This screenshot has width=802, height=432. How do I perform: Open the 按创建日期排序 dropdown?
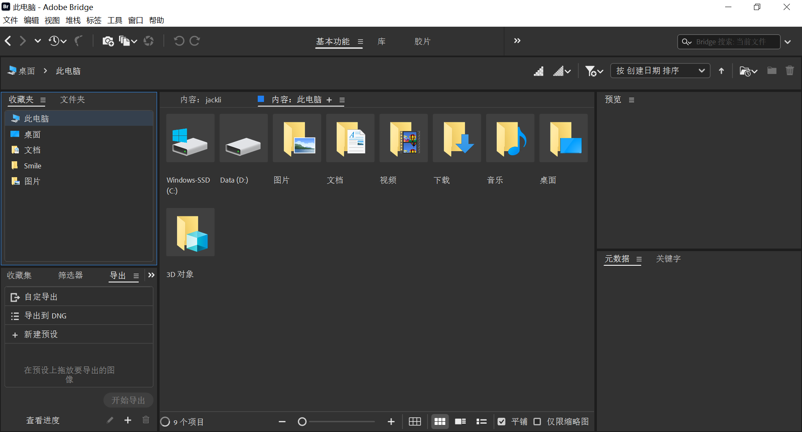click(x=660, y=71)
